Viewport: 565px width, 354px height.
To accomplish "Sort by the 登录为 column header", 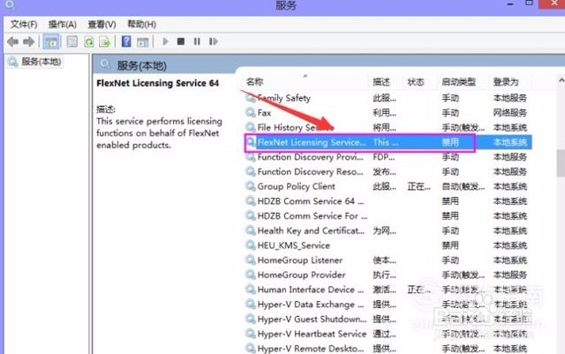I will [x=506, y=82].
